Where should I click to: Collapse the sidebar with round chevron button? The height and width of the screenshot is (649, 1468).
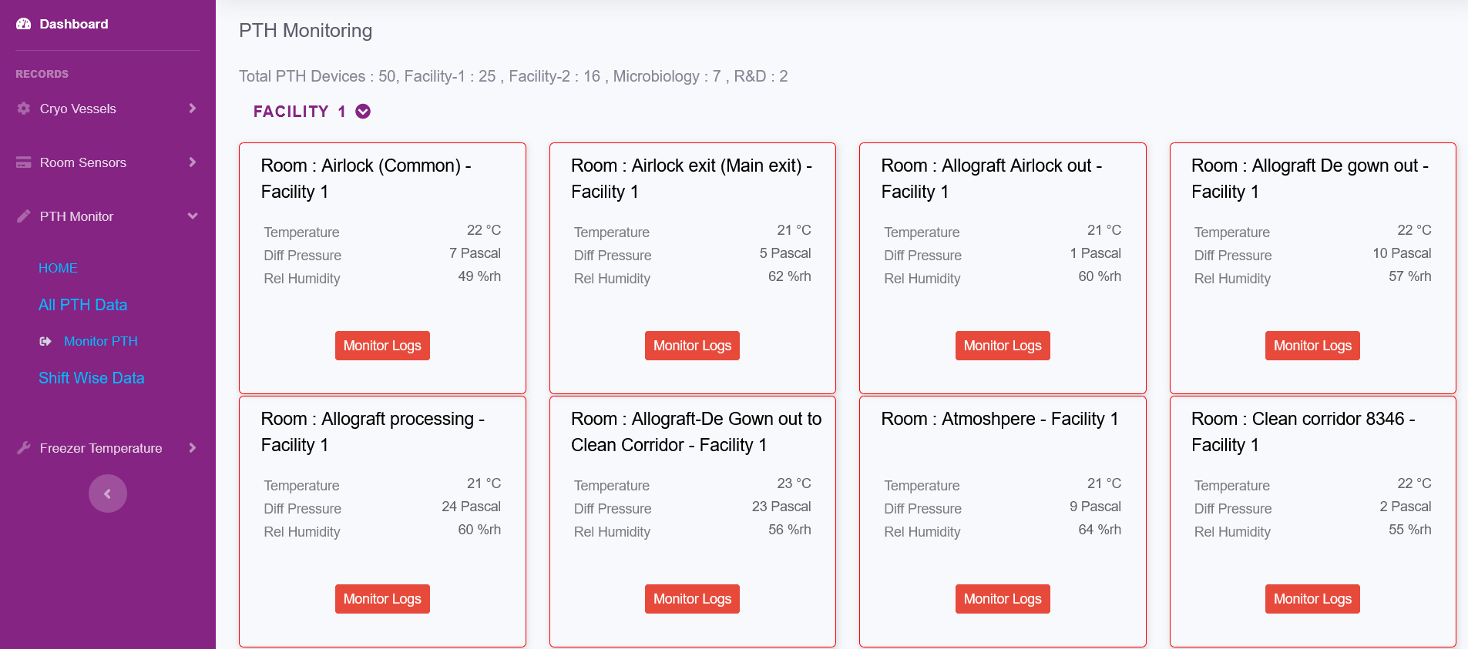[107, 493]
